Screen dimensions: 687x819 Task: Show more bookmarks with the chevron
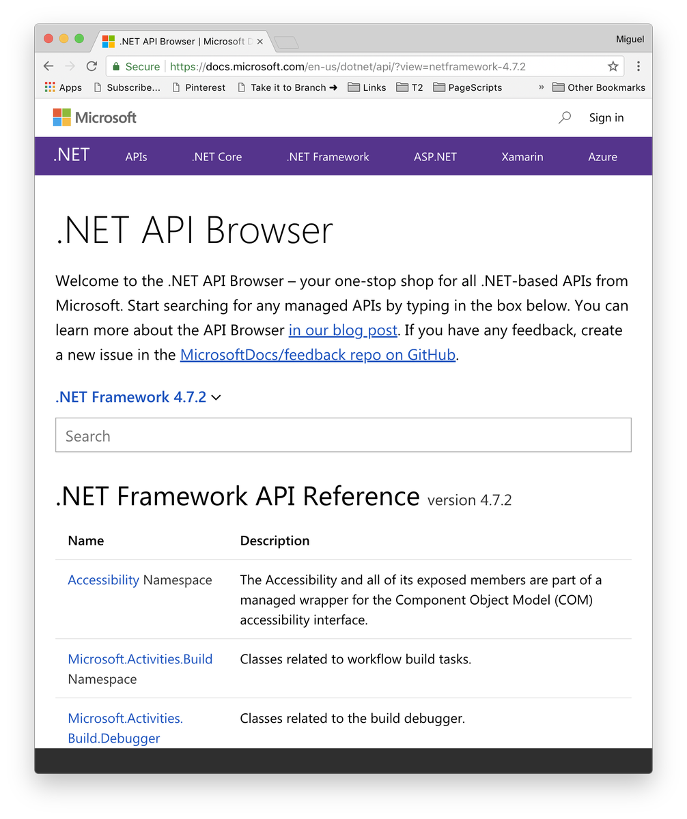(542, 87)
